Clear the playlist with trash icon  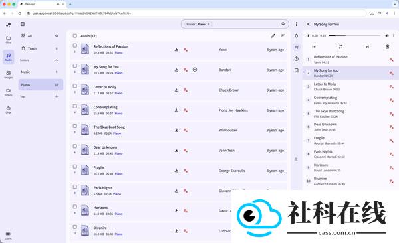pos(387,46)
